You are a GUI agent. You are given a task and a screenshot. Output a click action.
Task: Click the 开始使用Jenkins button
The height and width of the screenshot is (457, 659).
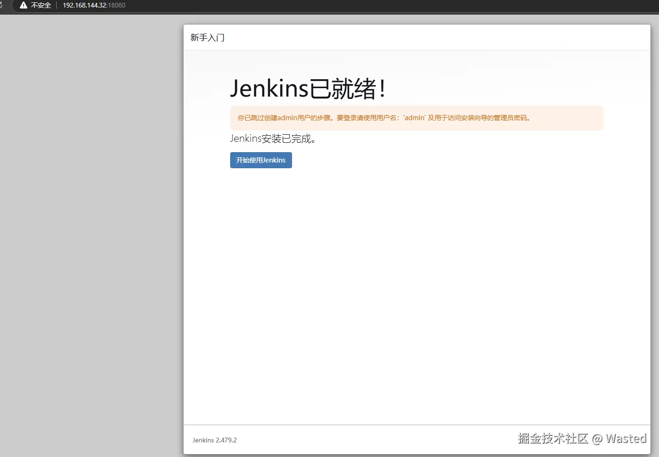(x=261, y=160)
